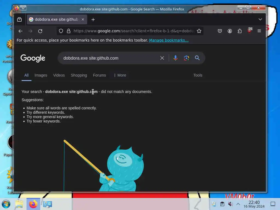This screenshot has height=210, width=280.
Task: Select the All results tab
Action: (x=27, y=75)
